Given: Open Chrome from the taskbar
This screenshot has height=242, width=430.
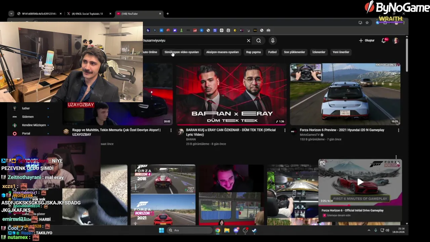Looking at the screenshot, I should (218, 230).
